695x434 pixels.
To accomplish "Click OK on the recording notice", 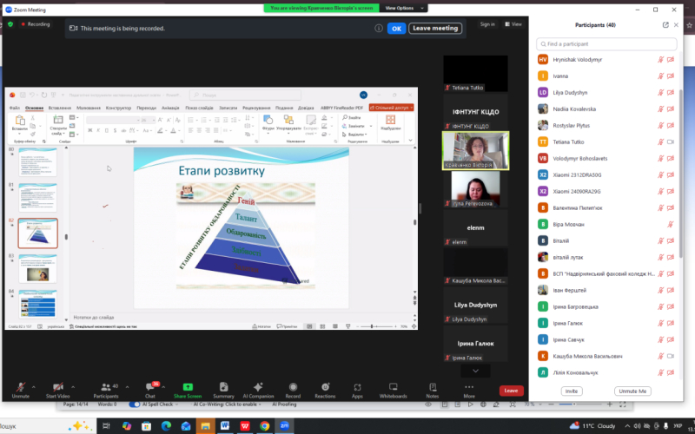I will coord(396,29).
